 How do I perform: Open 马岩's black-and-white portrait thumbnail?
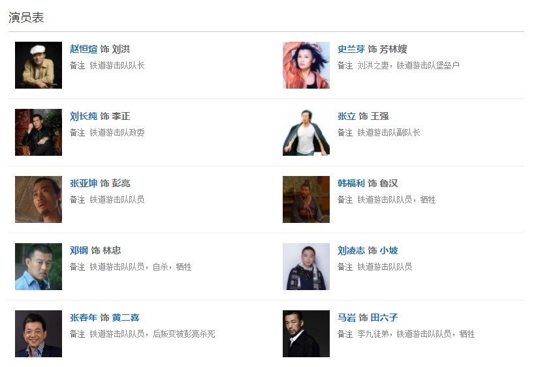pyautogui.click(x=306, y=334)
